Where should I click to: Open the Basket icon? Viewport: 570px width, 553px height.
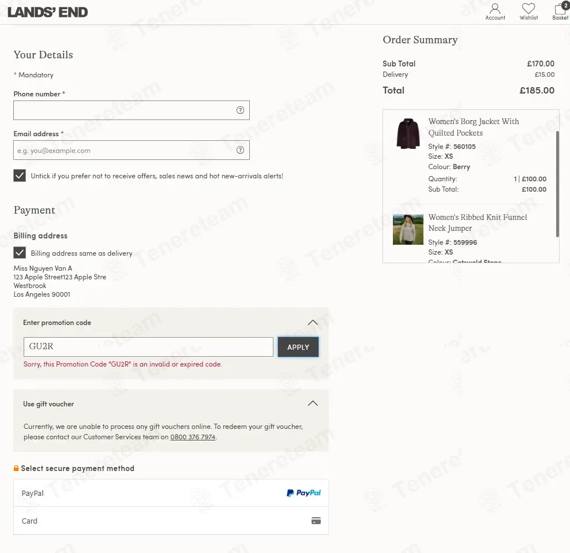click(x=560, y=12)
